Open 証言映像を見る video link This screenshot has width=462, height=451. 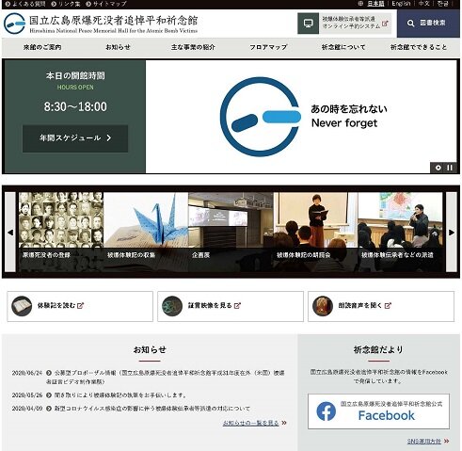[231, 306]
